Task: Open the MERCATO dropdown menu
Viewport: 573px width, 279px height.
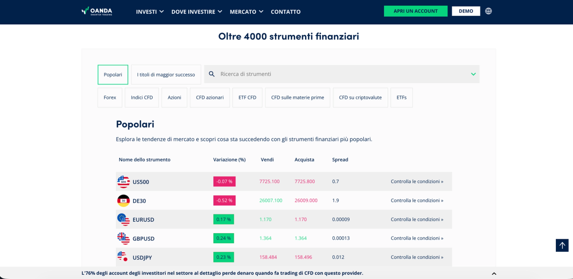Action: point(246,11)
